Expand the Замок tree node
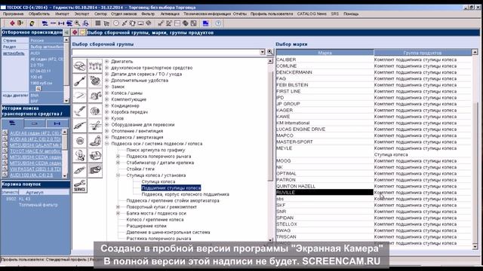The image size is (483, 271). pos(107,87)
